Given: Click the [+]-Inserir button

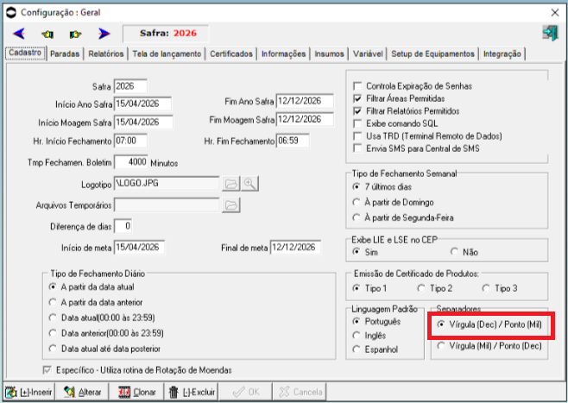Looking at the screenshot, I should pyautogui.click(x=28, y=392).
